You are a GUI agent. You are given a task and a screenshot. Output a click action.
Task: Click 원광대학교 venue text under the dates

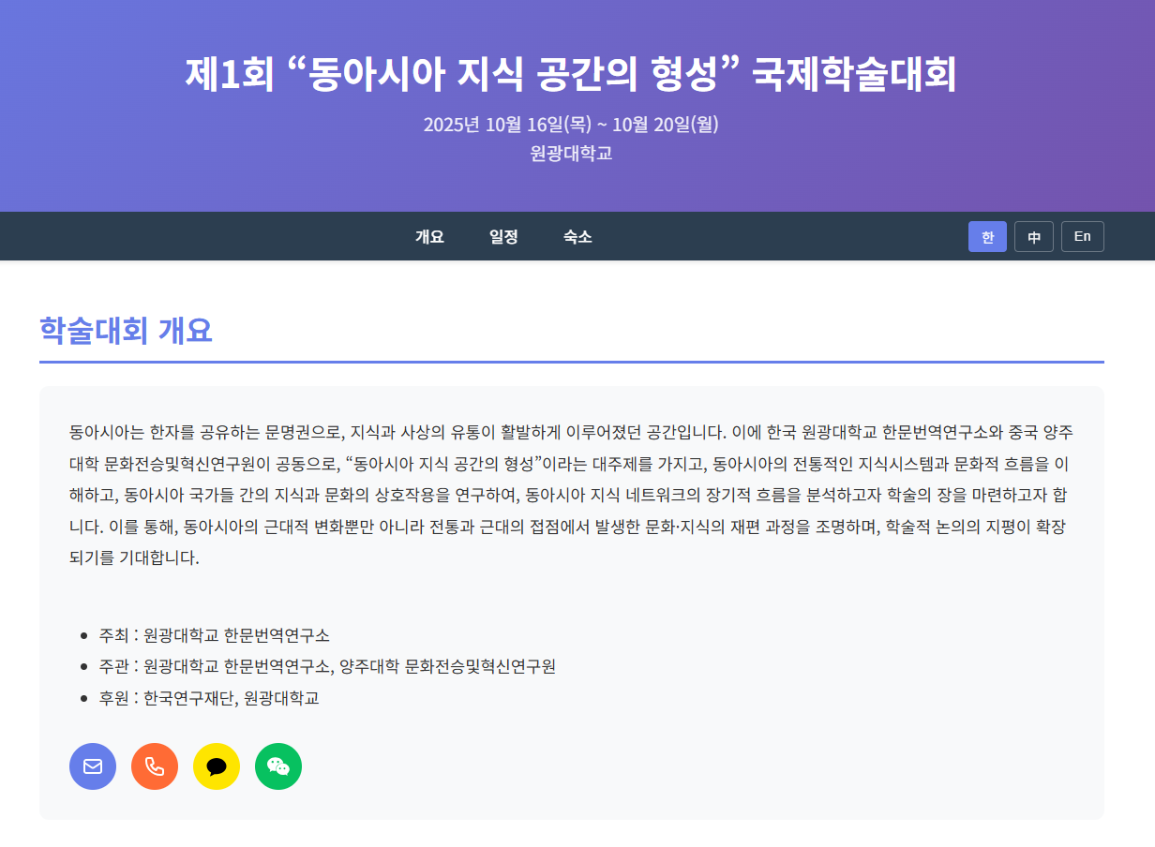(x=570, y=154)
